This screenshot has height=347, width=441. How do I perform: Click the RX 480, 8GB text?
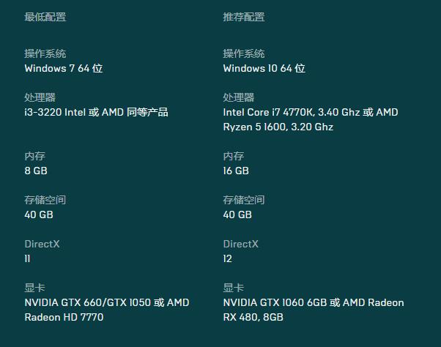253,317
